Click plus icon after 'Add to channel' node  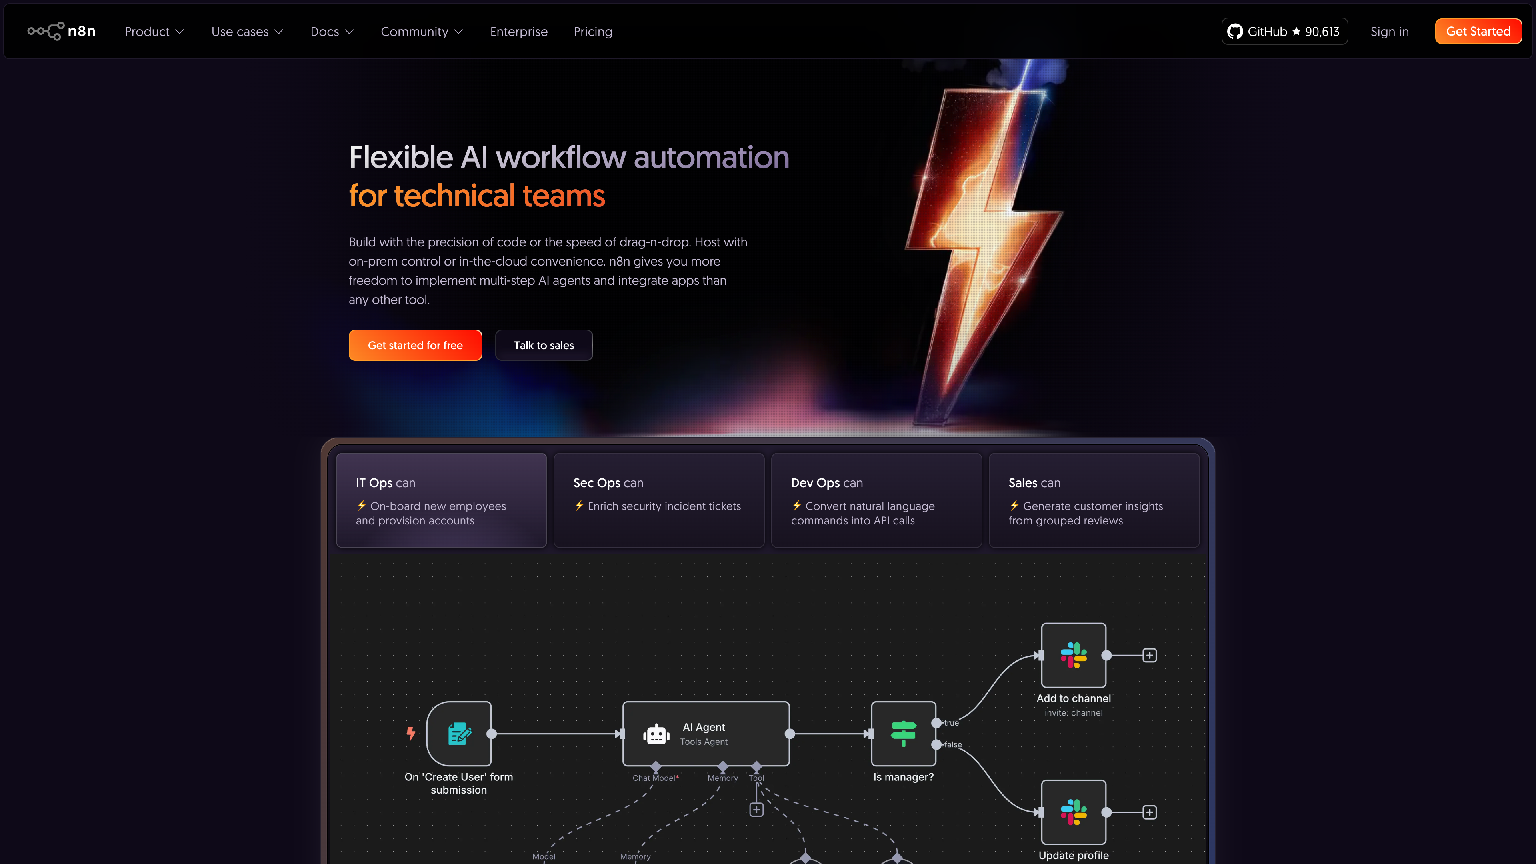tap(1150, 655)
